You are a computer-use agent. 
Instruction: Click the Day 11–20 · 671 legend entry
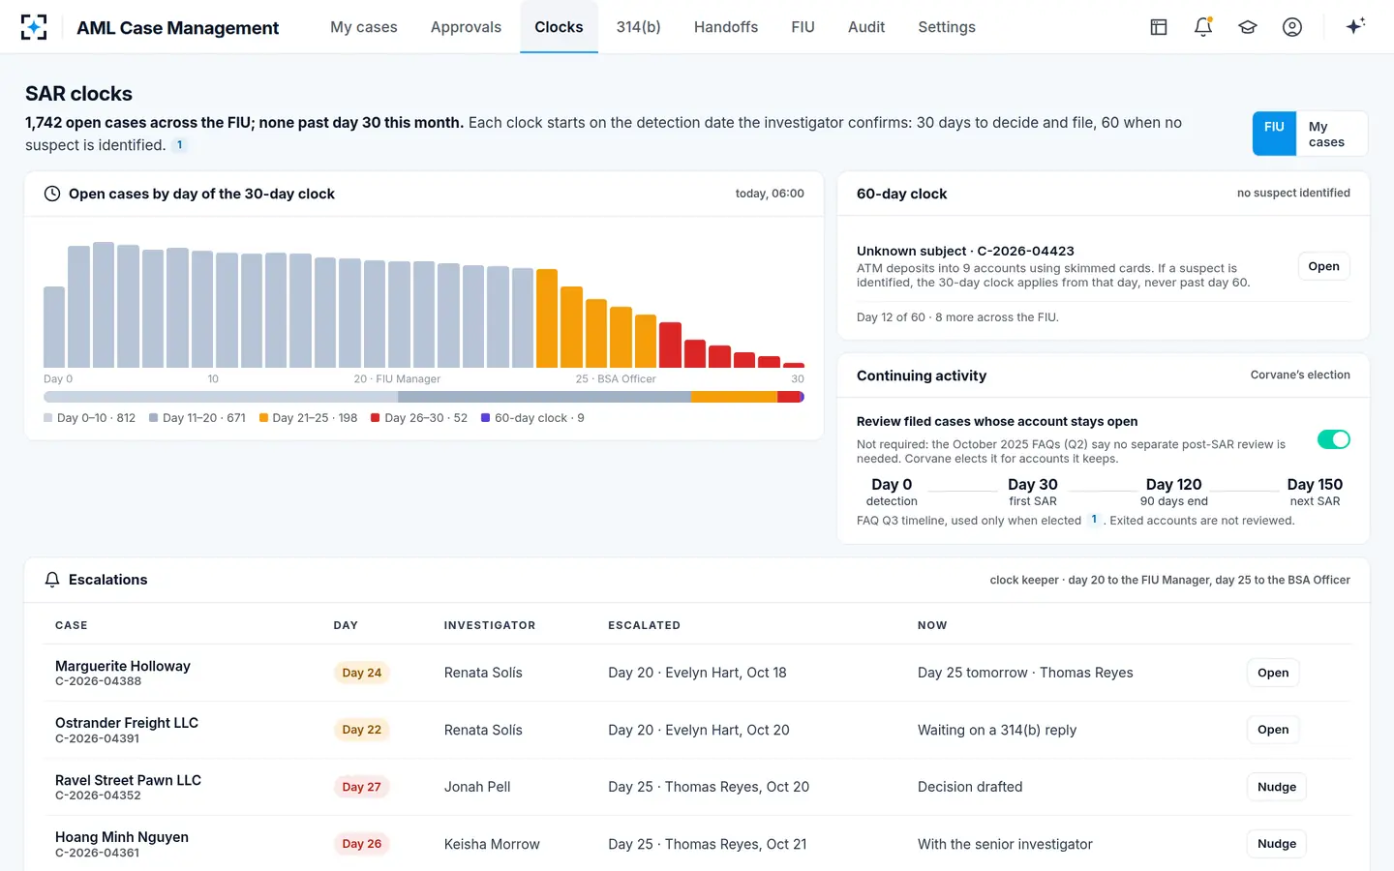pos(197,418)
